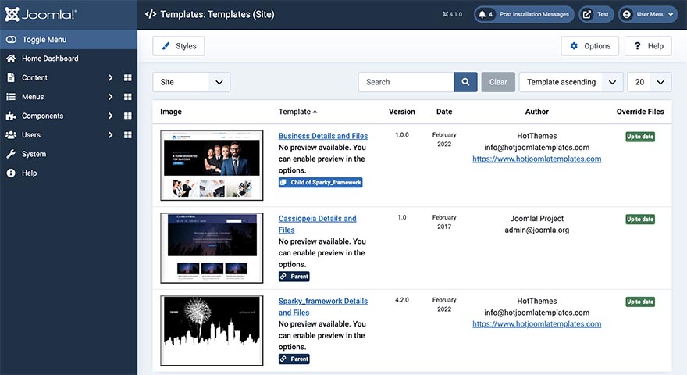This screenshot has height=375, width=687.
Task: Click the Toggle Menu switch icon
Action: (x=11, y=40)
